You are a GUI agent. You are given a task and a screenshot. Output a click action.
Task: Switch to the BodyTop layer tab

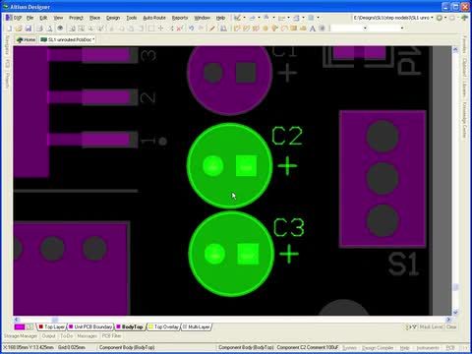(130, 326)
